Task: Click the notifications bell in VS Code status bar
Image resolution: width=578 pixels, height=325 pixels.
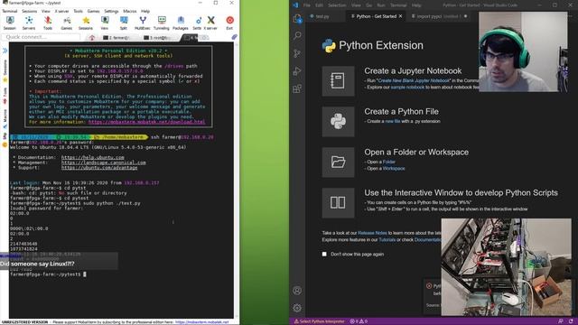Action: (571, 321)
